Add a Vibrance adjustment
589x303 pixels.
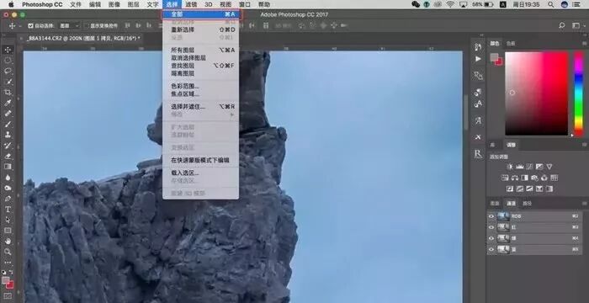coord(549,167)
